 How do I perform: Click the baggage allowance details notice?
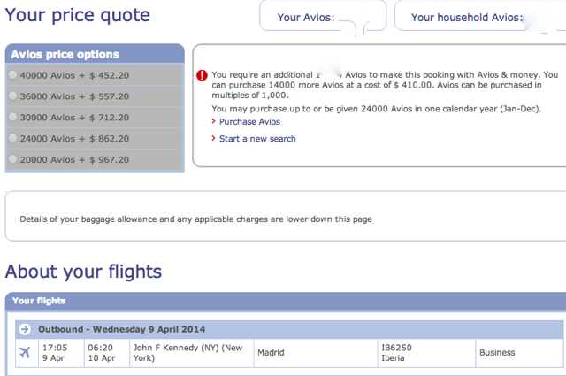click(195, 219)
